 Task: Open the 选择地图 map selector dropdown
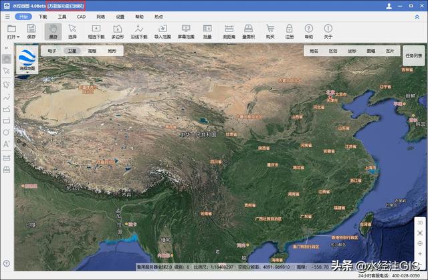click(27, 59)
